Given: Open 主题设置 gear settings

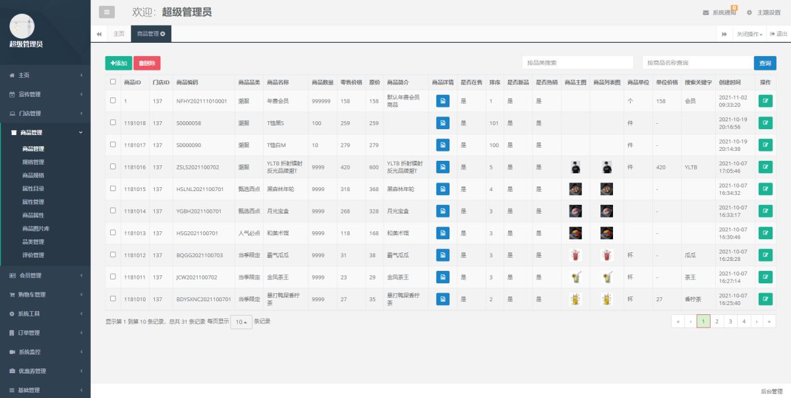Looking at the screenshot, I should (763, 13).
